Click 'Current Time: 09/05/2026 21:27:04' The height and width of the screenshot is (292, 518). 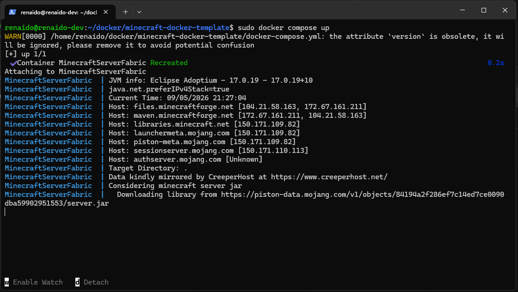coord(178,97)
